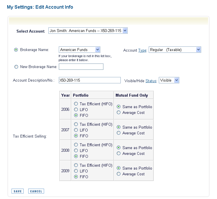Screen dimensions: 217x199
Task: Select FIFO for year 2008
Action: 76,156
